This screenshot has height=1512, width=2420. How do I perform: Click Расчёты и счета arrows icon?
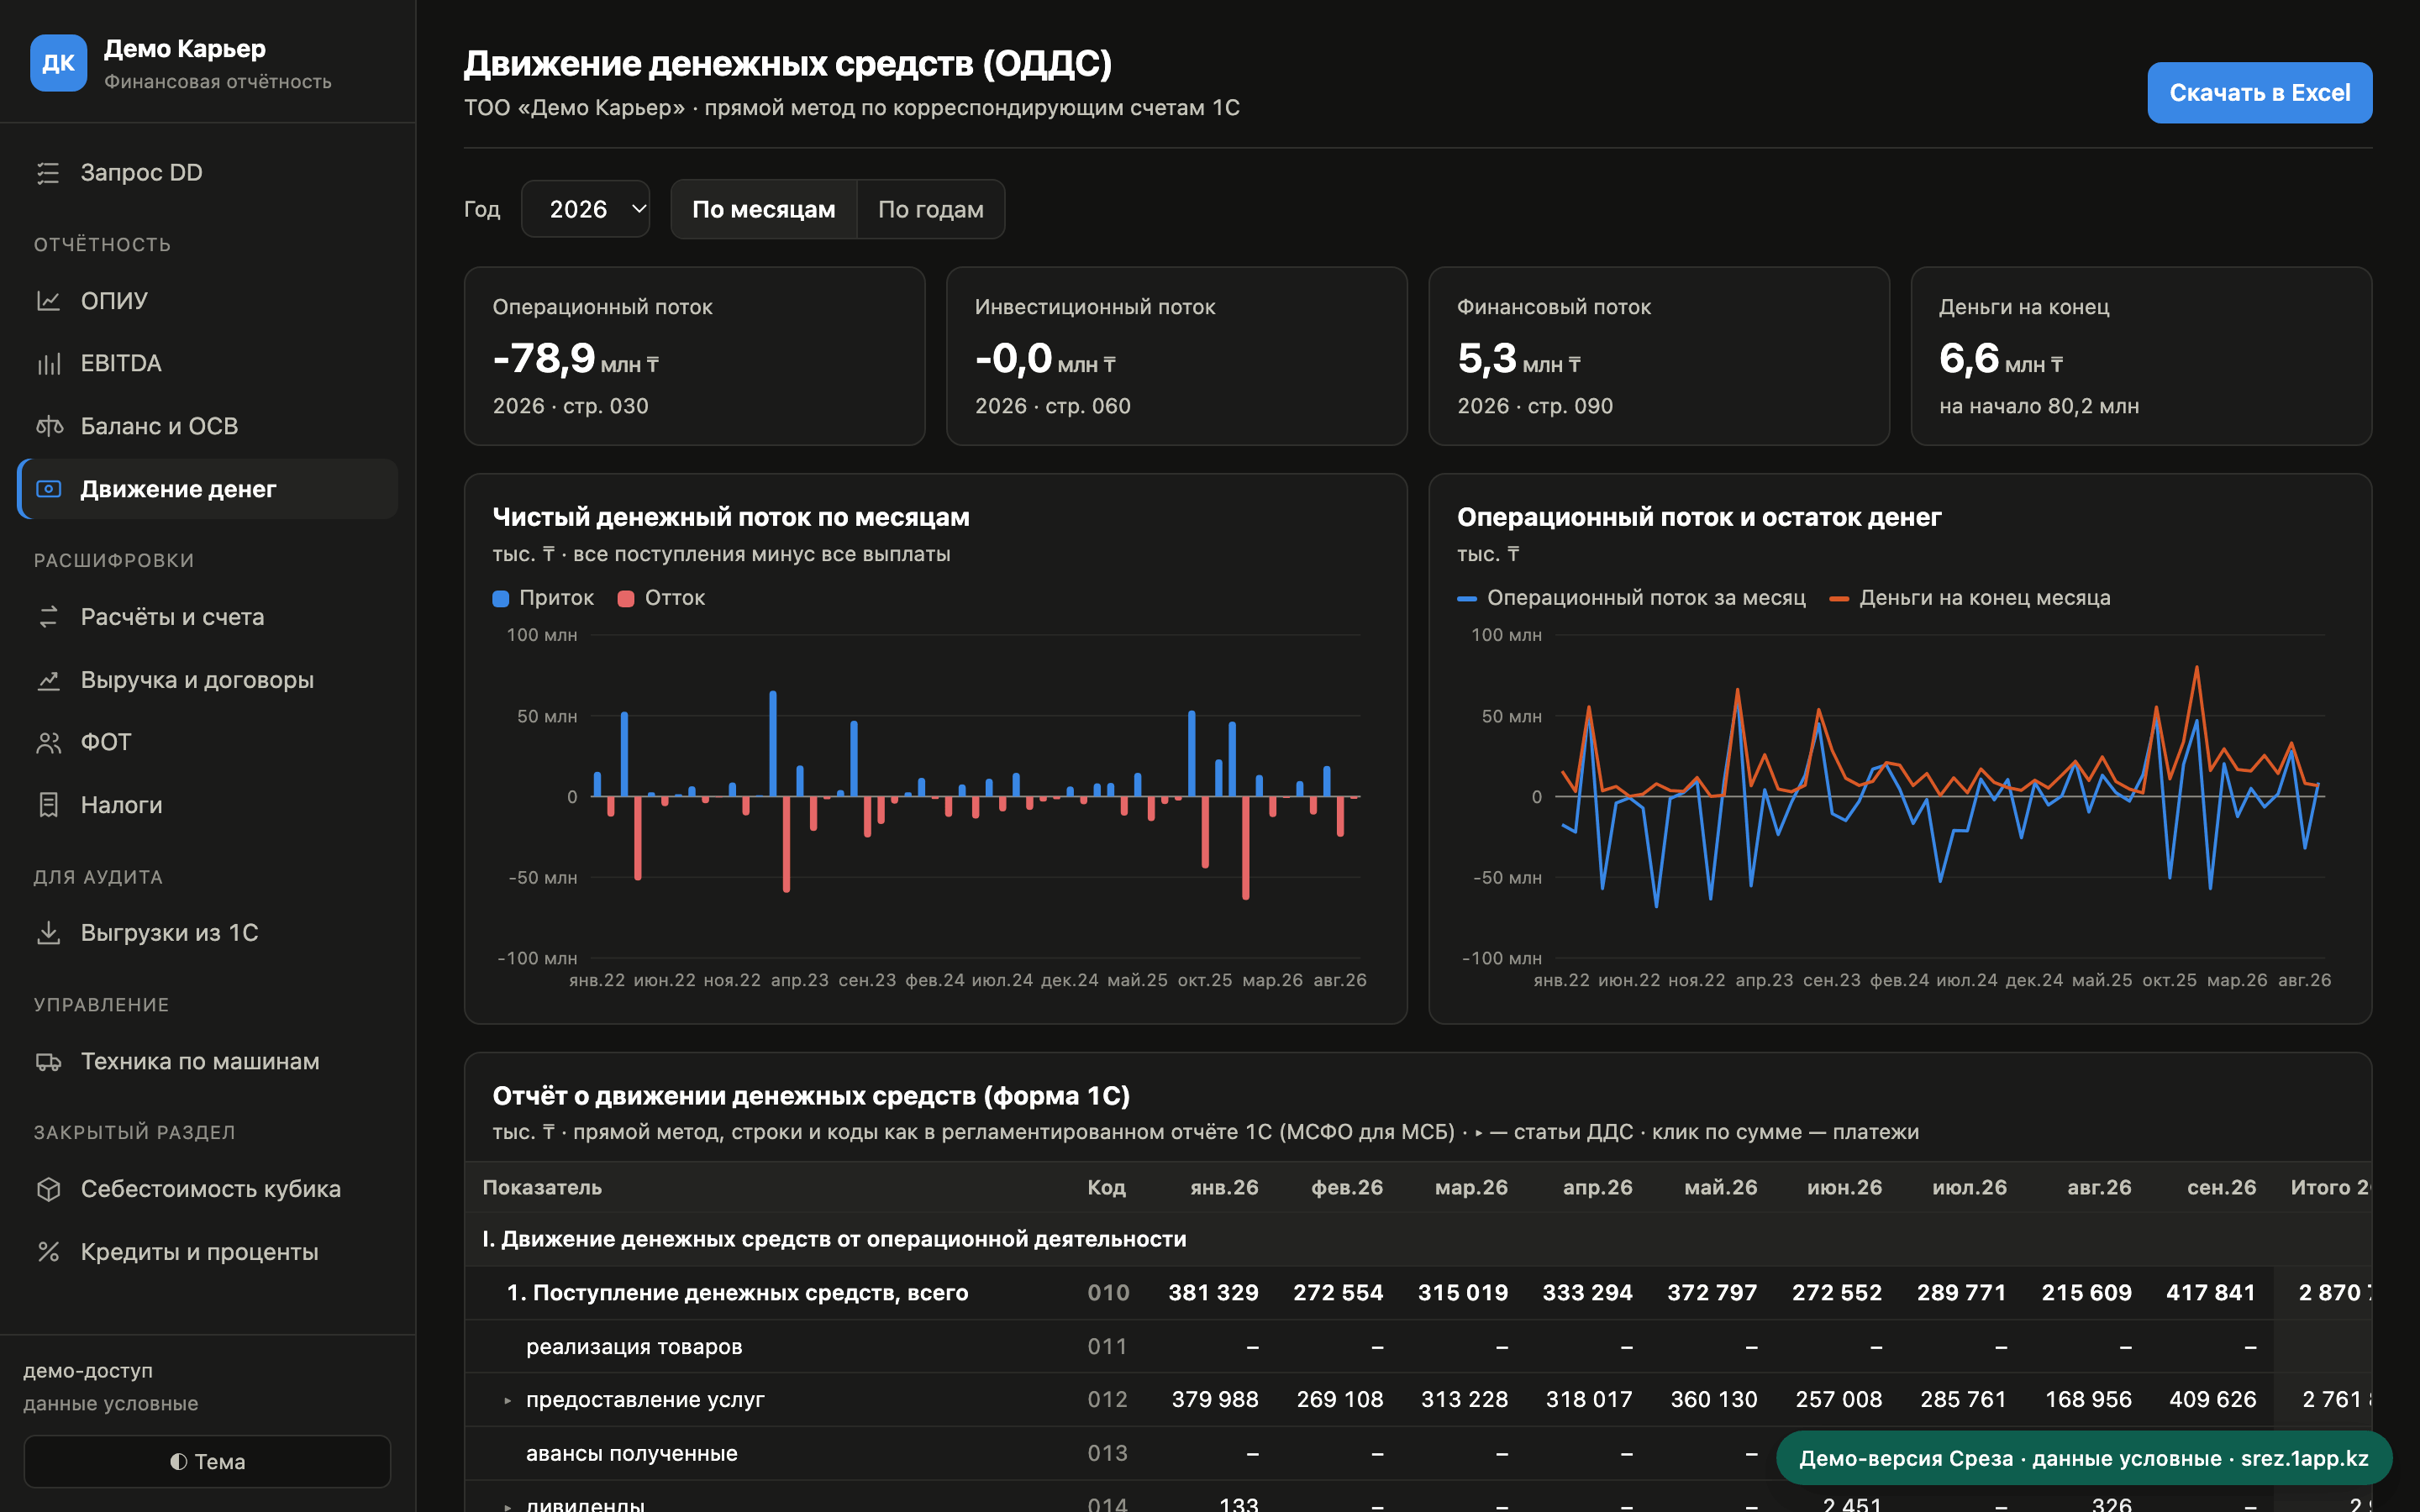point(48,617)
